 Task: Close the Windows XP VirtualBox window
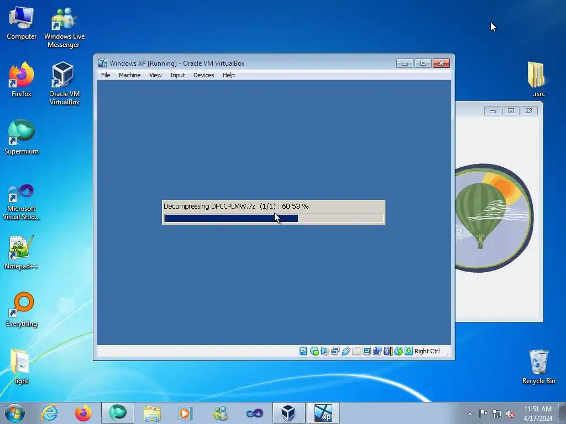(x=441, y=63)
